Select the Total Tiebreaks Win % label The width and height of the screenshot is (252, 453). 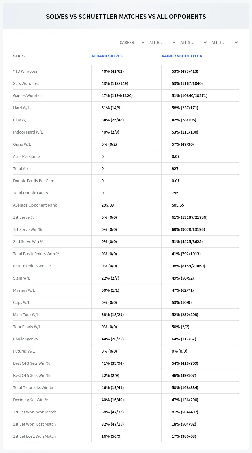point(33,387)
